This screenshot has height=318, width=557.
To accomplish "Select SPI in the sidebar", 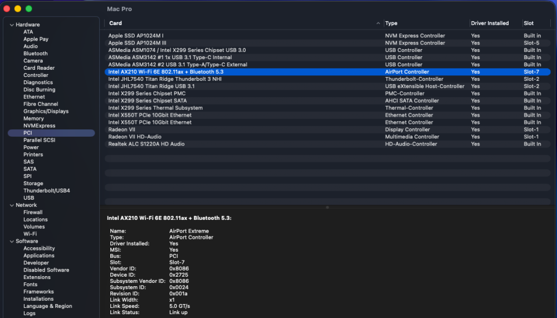I will click(x=28, y=176).
